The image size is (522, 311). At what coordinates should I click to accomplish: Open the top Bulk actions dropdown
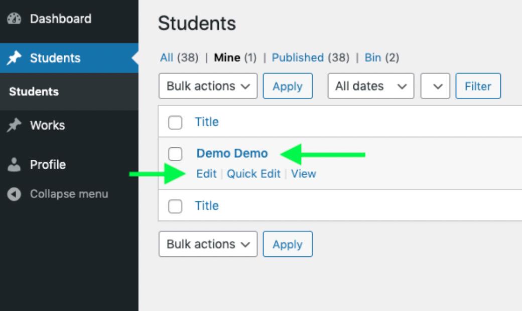click(208, 86)
